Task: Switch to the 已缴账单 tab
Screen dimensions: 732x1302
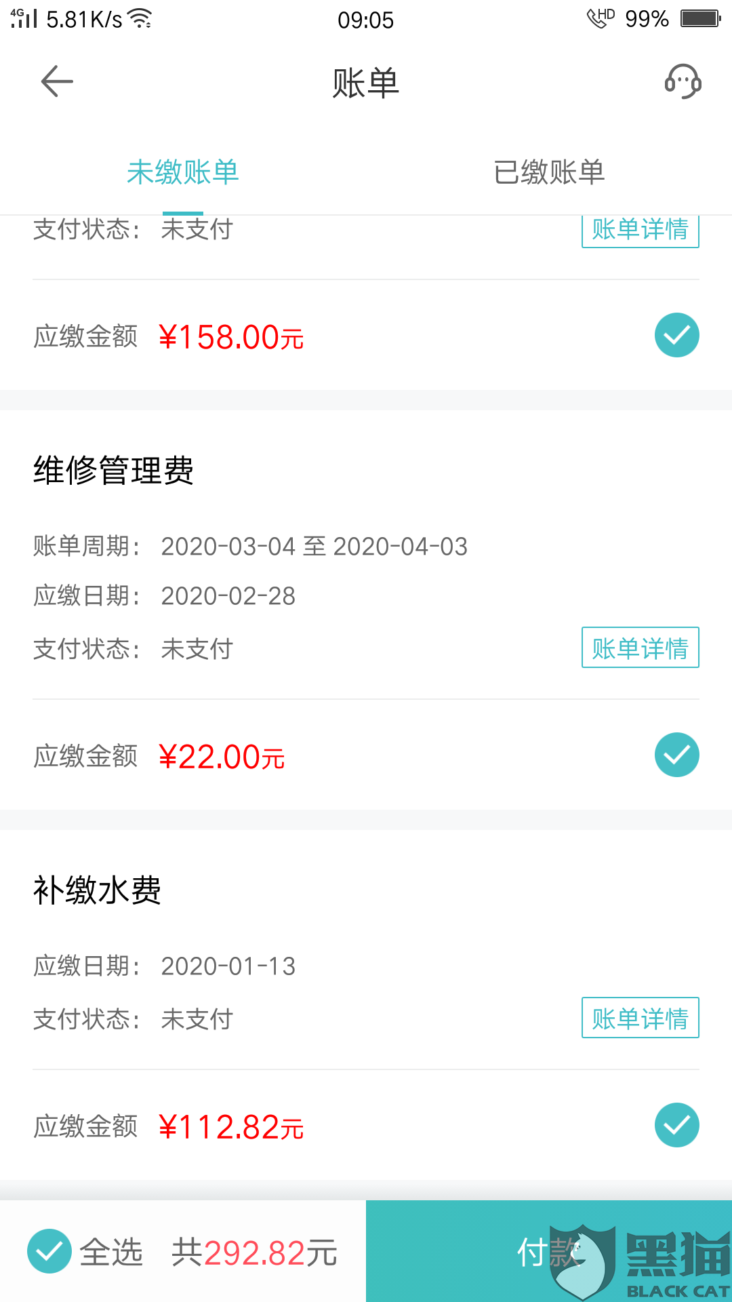Action: coord(549,172)
